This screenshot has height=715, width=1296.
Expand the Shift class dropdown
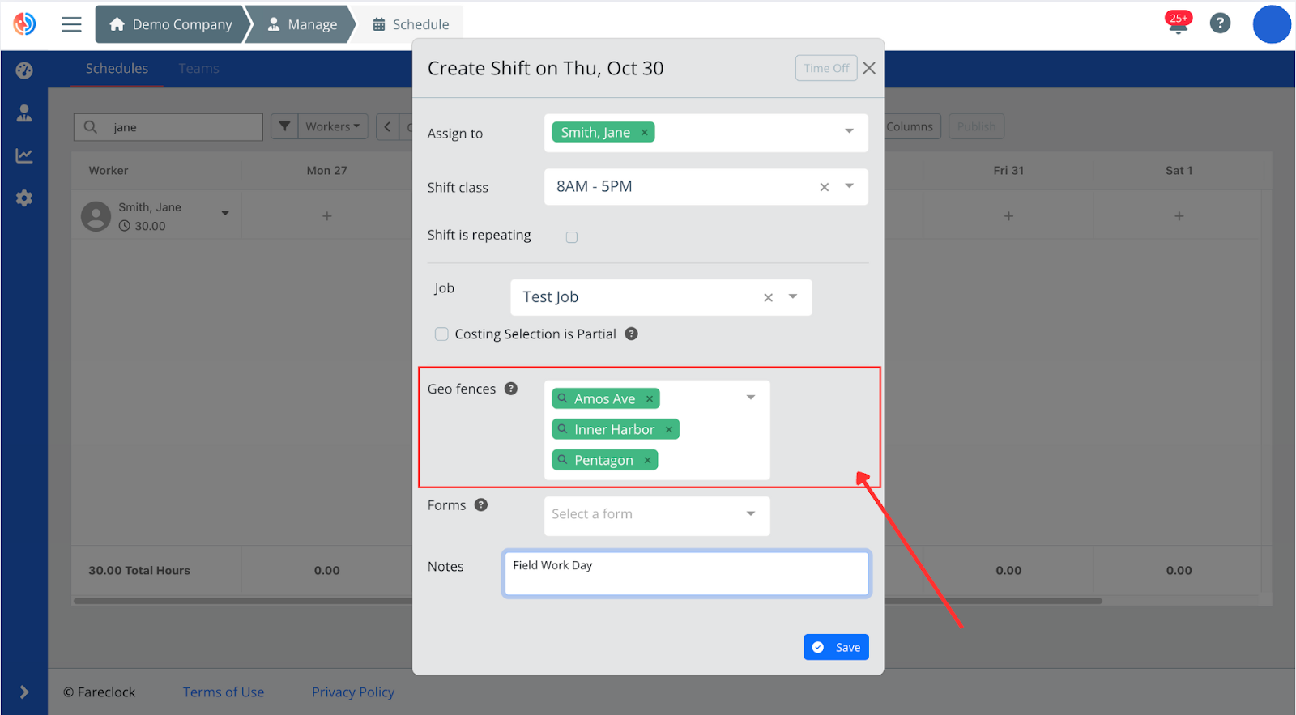point(849,186)
